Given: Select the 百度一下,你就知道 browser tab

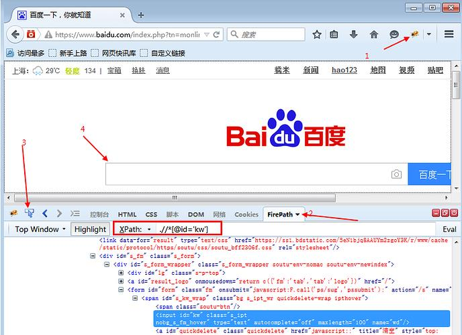Looking at the screenshot, I should pyautogui.click(x=71, y=15).
